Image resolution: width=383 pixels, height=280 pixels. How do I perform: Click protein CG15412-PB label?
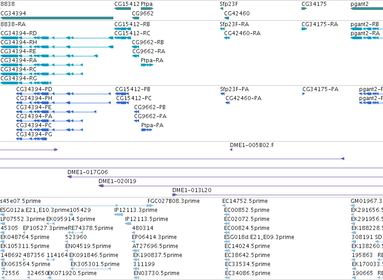133,89
